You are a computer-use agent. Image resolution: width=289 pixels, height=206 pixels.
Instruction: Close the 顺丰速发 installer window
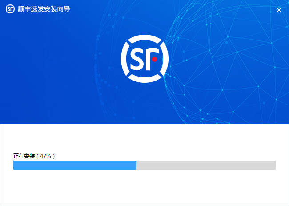[x=279, y=10]
